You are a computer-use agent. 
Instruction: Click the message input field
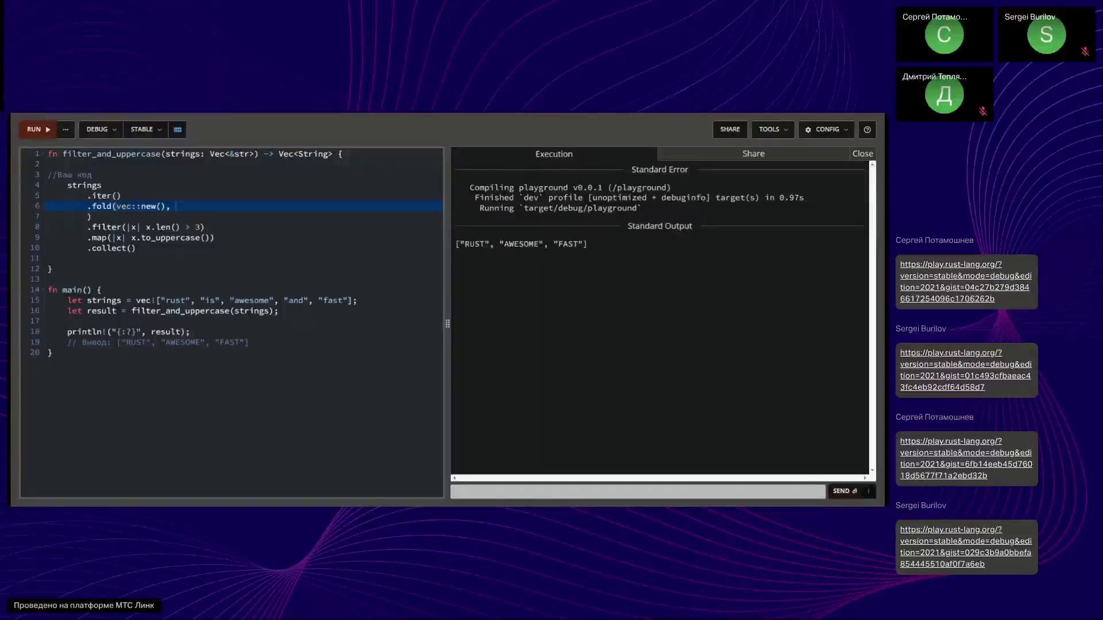click(x=638, y=491)
